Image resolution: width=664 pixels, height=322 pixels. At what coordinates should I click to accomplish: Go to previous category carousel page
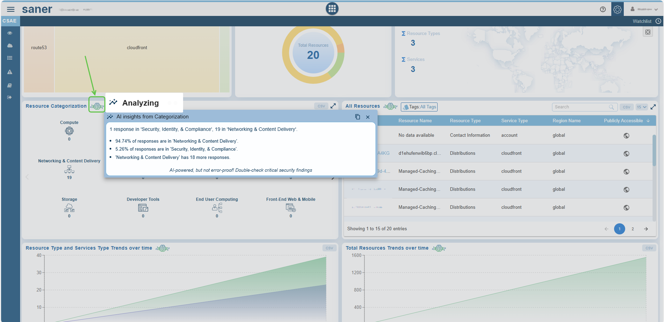click(x=27, y=177)
